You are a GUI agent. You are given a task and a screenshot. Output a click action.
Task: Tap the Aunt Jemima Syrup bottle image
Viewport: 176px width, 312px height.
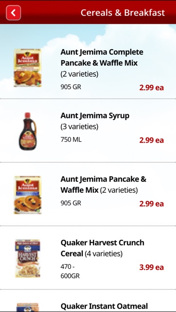(x=27, y=131)
